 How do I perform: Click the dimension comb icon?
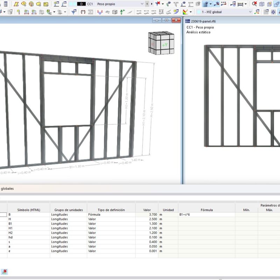pos(240,4)
